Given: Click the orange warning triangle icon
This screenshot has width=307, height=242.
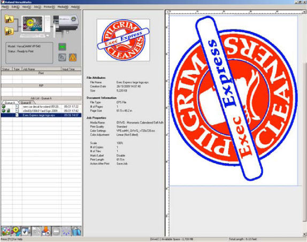Looking at the screenshot, I should click(x=73, y=58).
